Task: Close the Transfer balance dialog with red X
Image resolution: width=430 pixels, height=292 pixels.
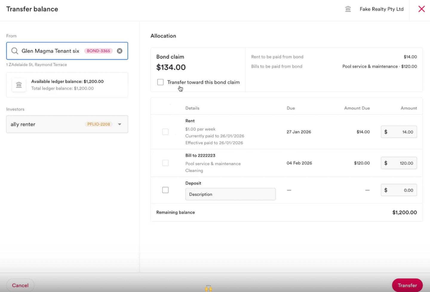Action: point(421,9)
